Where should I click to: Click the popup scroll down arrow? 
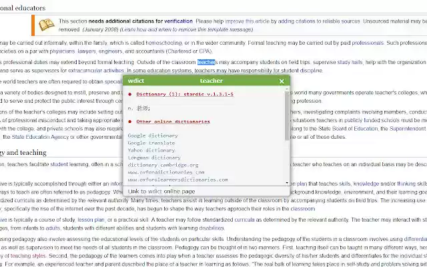[x=287, y=183]
